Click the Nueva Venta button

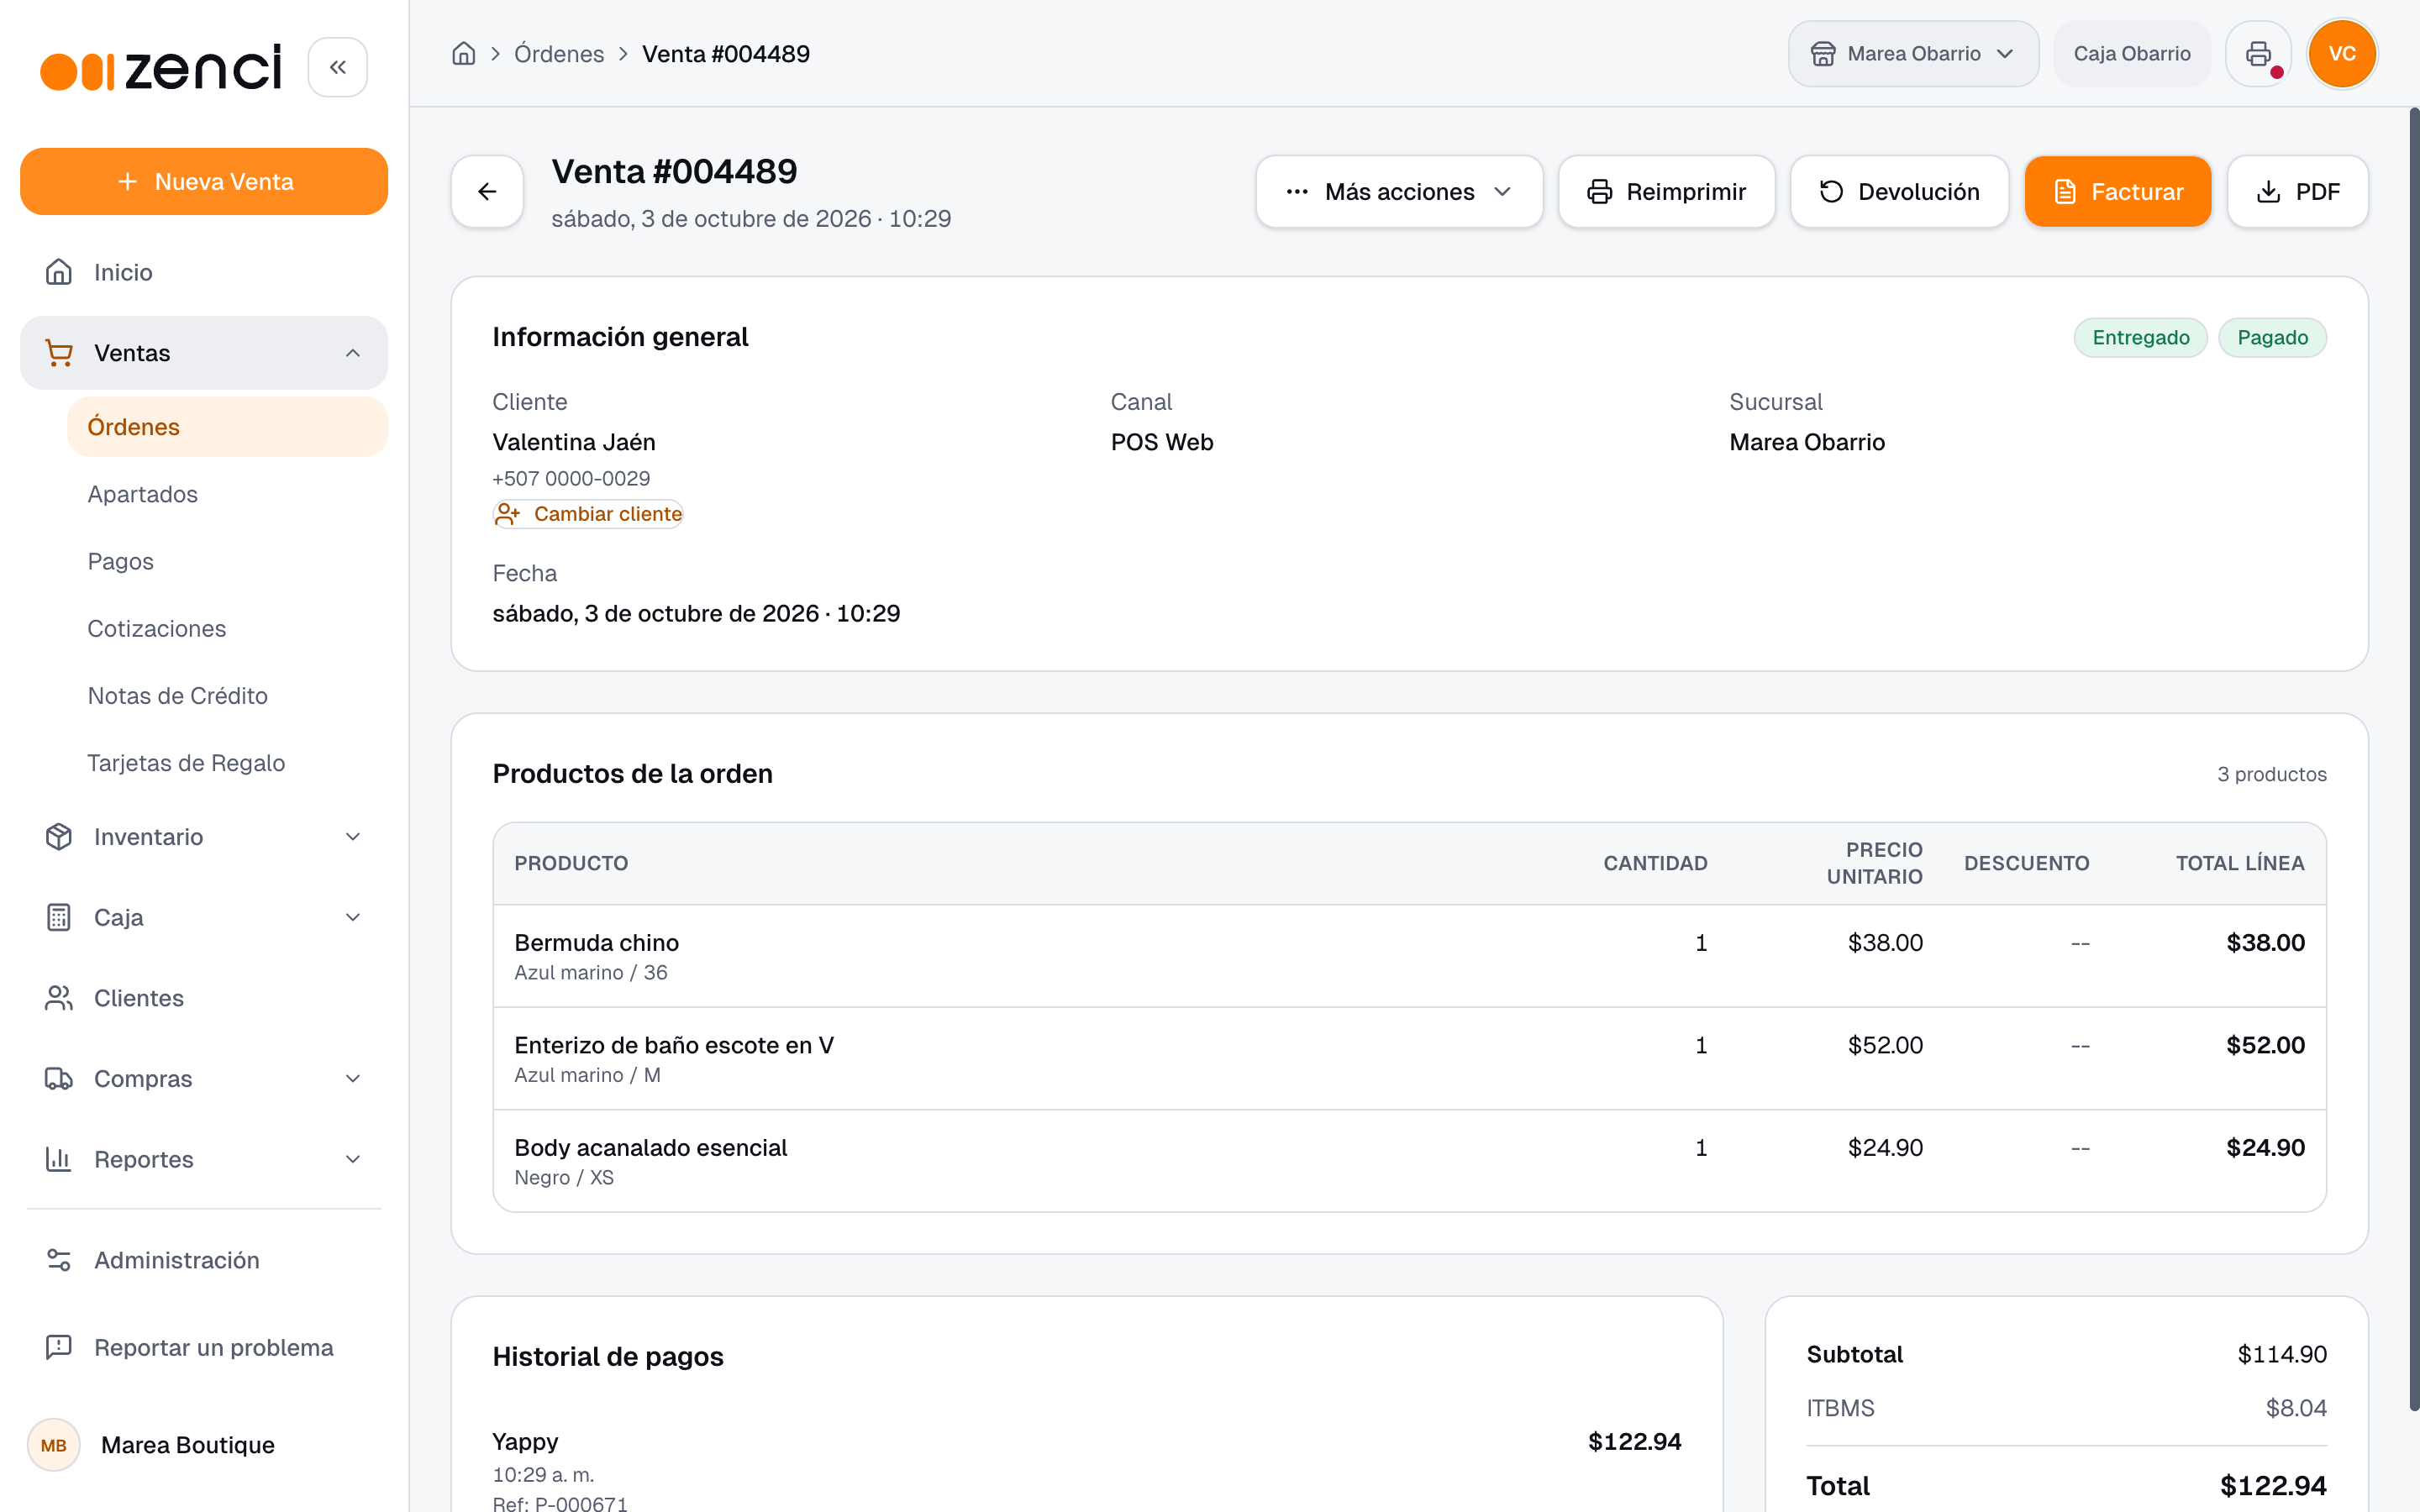tap(204, 181)
